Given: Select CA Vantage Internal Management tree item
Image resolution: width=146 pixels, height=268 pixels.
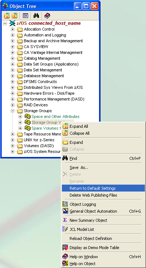Looking at the screenshot, I should point(53,53).
